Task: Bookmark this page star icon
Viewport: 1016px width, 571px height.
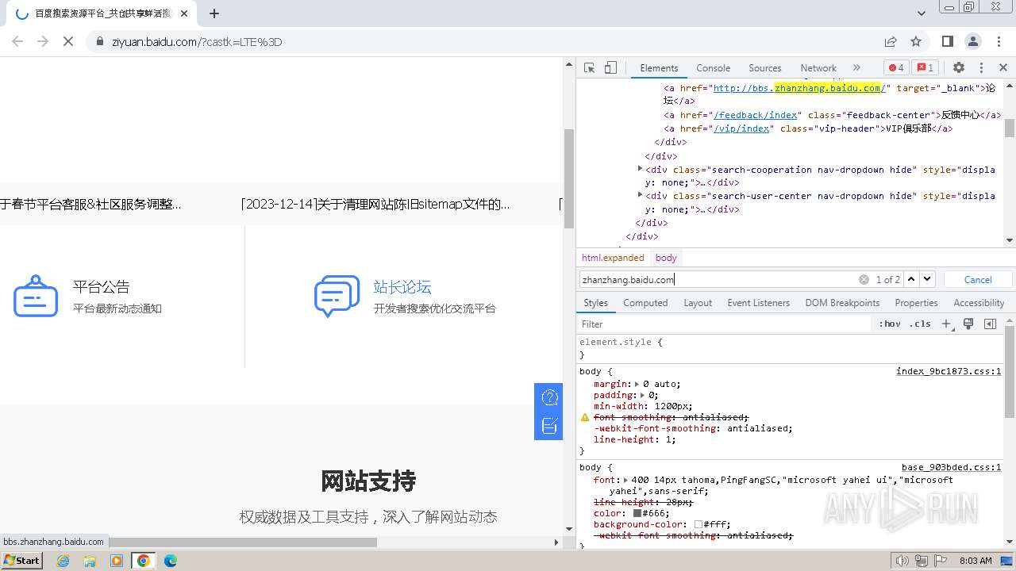Action: (x=916, y=41)
